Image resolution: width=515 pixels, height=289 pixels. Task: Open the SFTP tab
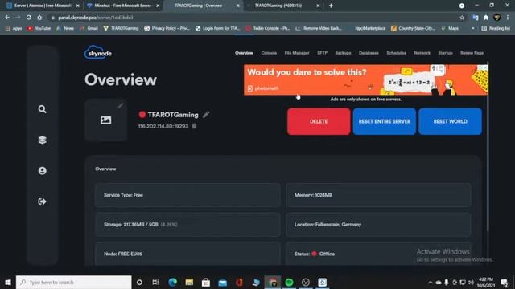(322, 53)
